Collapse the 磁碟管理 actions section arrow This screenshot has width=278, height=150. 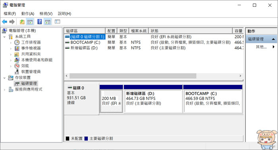[x=273, y=39]
